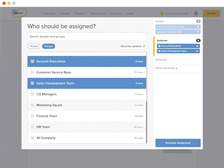Click the app logo in header

pyautogui.click(x=17, y=13)
